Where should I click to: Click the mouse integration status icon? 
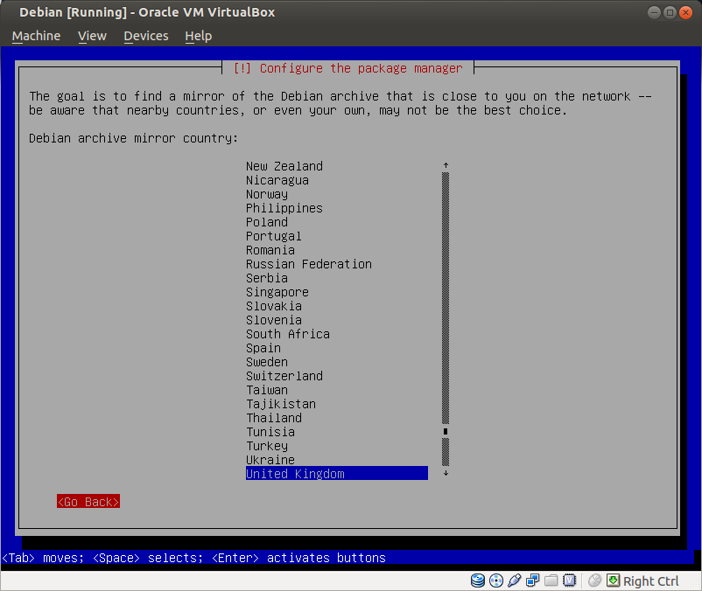(x=595, y=581)
